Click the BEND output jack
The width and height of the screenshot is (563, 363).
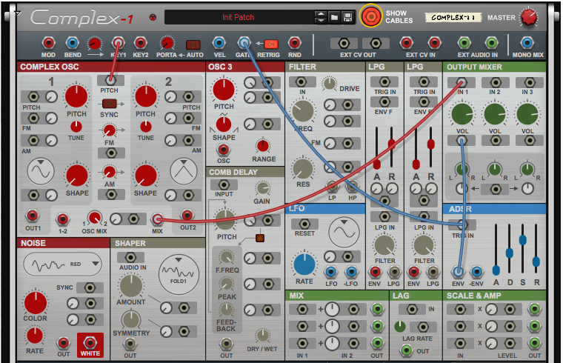[72, 44]
